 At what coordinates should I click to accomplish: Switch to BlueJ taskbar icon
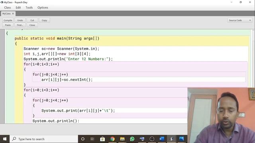point(172,139)
